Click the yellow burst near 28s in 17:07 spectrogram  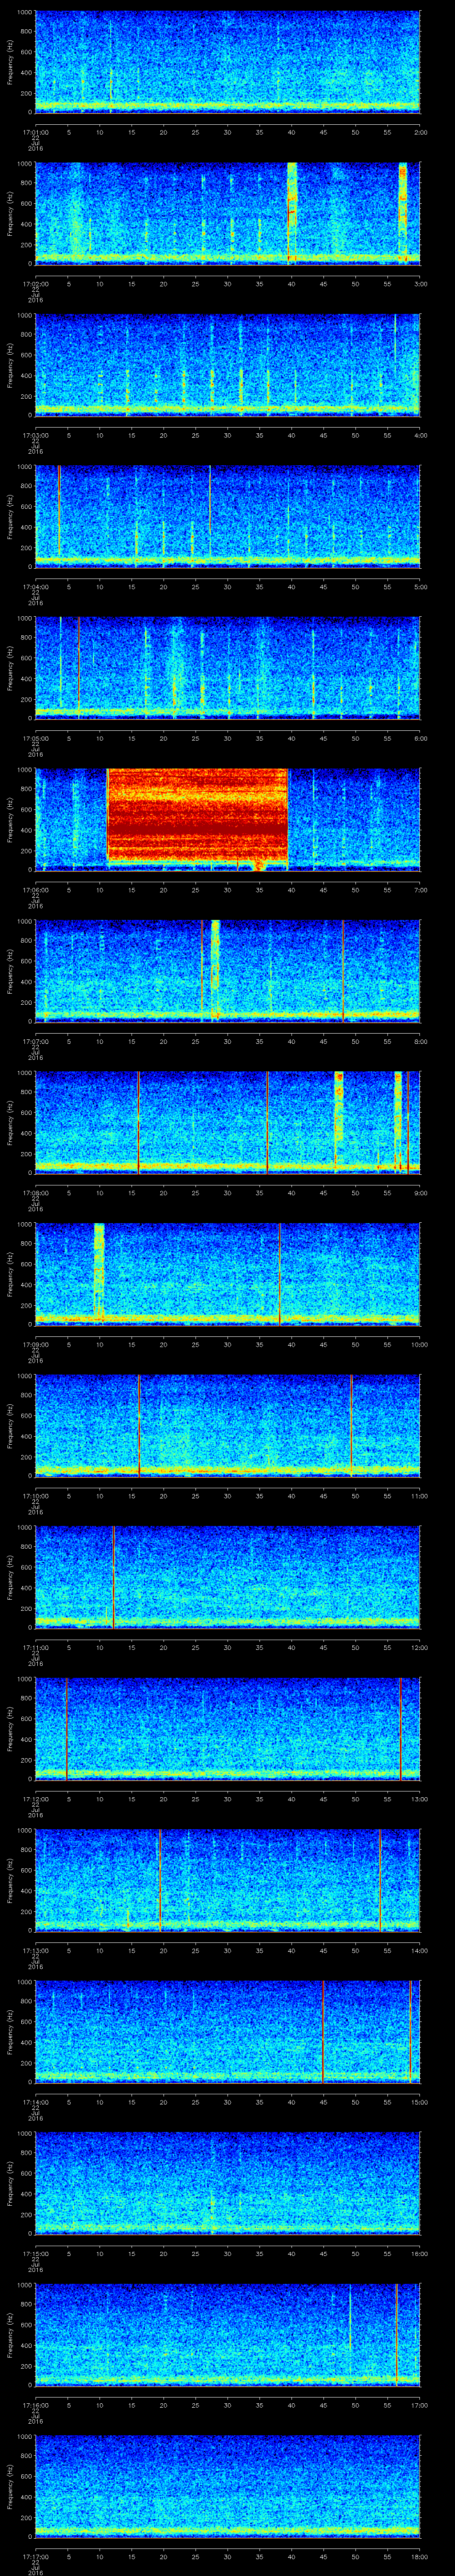coord(215,968)
